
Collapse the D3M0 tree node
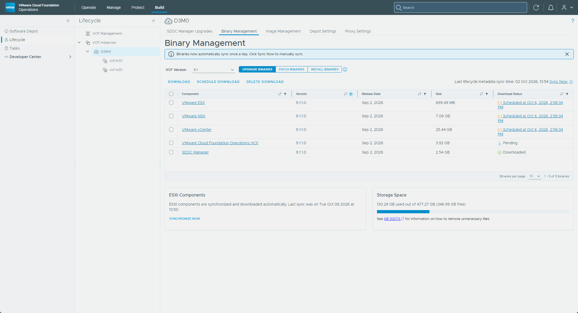tap(88, 51)
